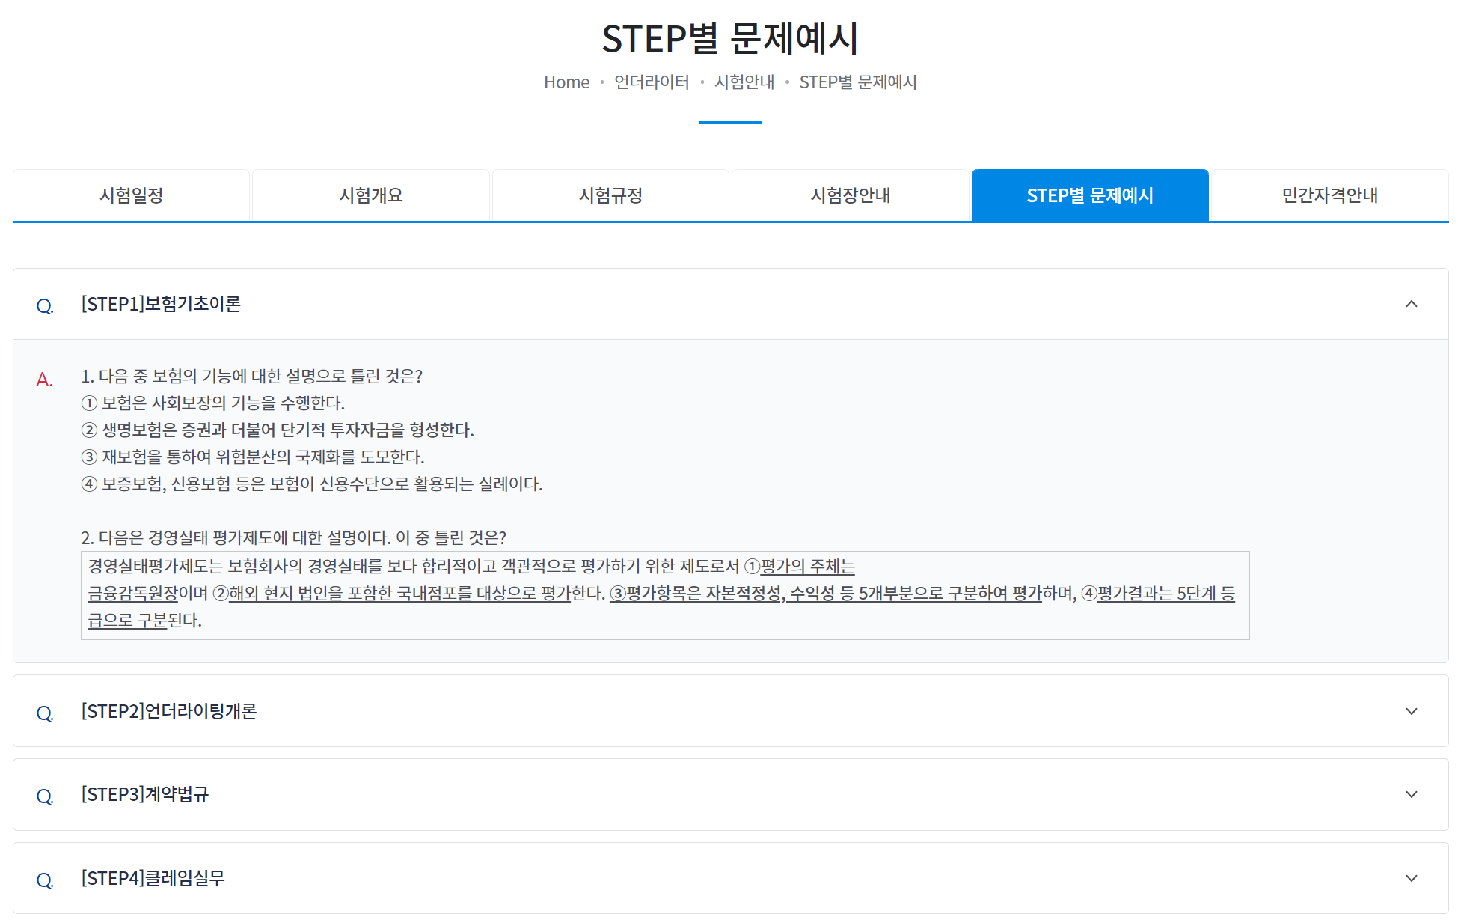This screenshot has height=920, width=1458.
Task: Open the 시험일정 tab
Action: click(131, 195)
